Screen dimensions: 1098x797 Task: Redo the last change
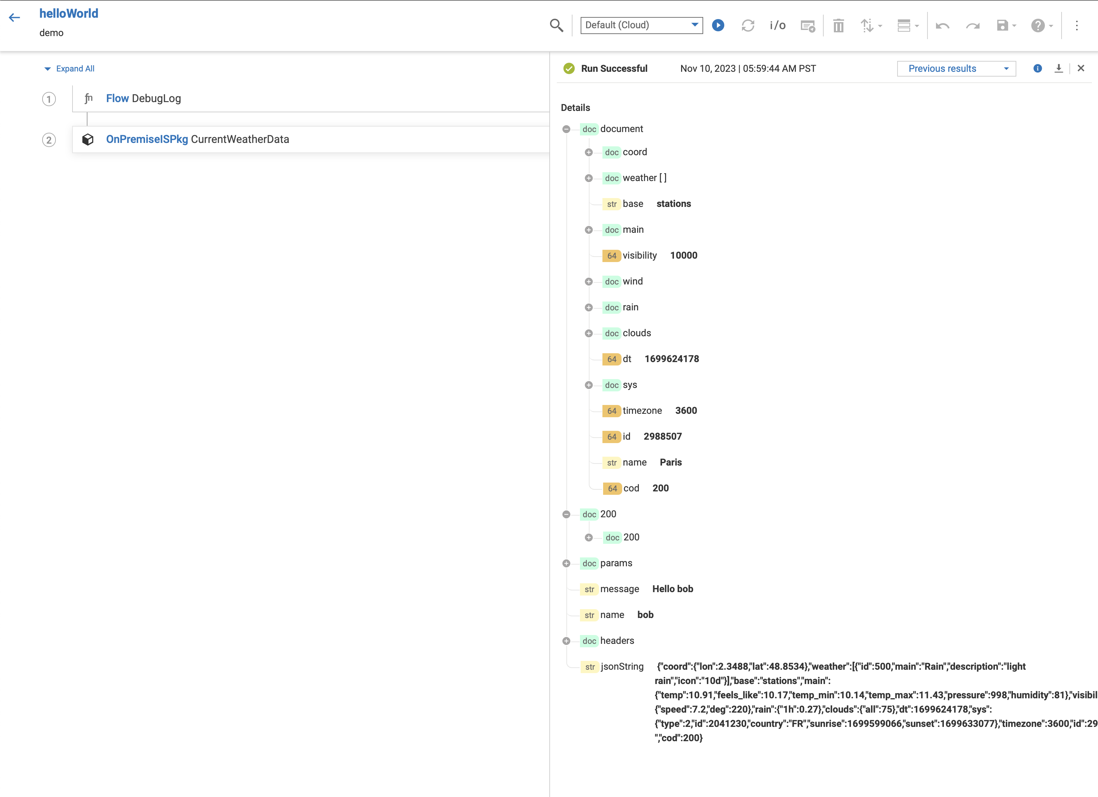pos(973,25)
